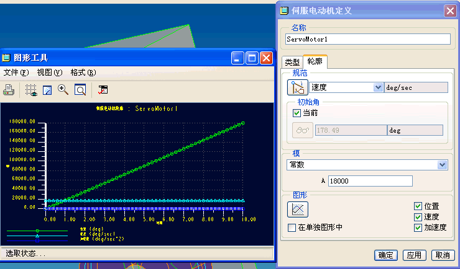The width and height of the screenshot is (460, 269).
Task: Click the 选取状态 status bar text
Action: click(25, 254)
